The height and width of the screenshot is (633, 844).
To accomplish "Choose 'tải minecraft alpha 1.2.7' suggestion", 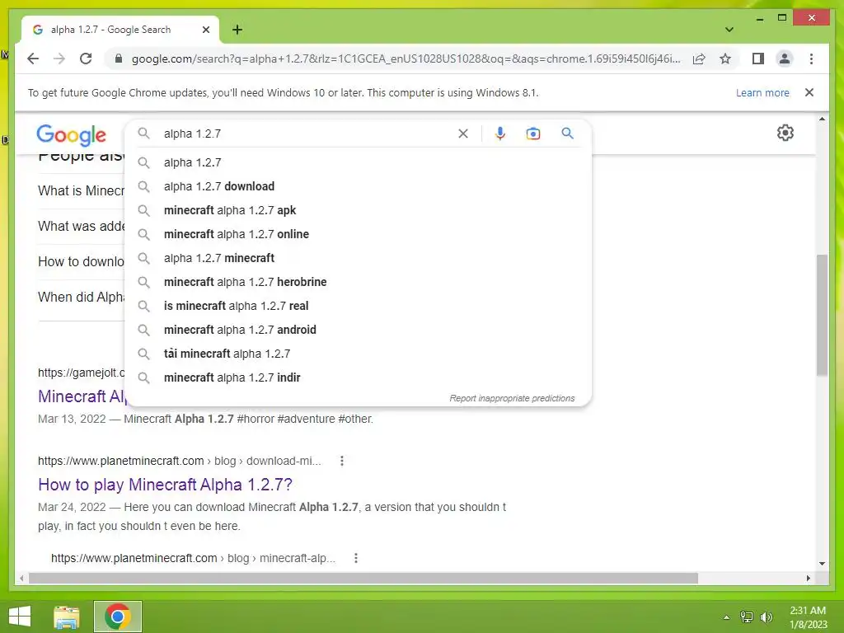I will click(x=358, y=354).
